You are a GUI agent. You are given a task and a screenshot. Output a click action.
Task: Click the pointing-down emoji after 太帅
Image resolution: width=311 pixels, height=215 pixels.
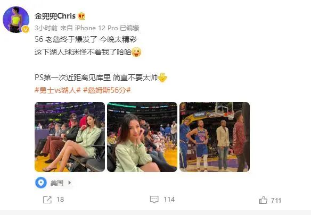coord(162,78)
